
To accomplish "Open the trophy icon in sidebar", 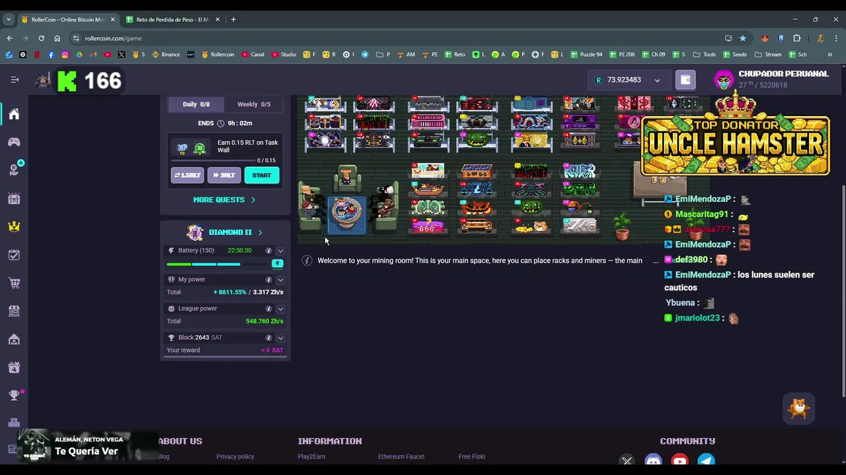I will [x=14, y=395].
